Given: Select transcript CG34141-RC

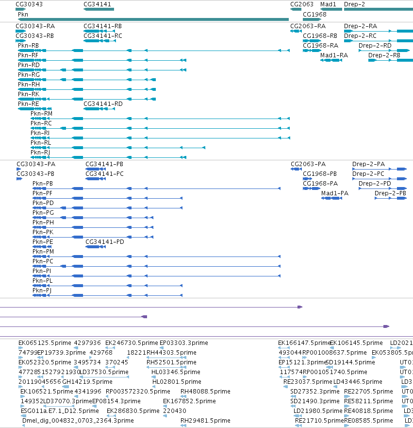Looking at the screenshot, I should point(99,41).
